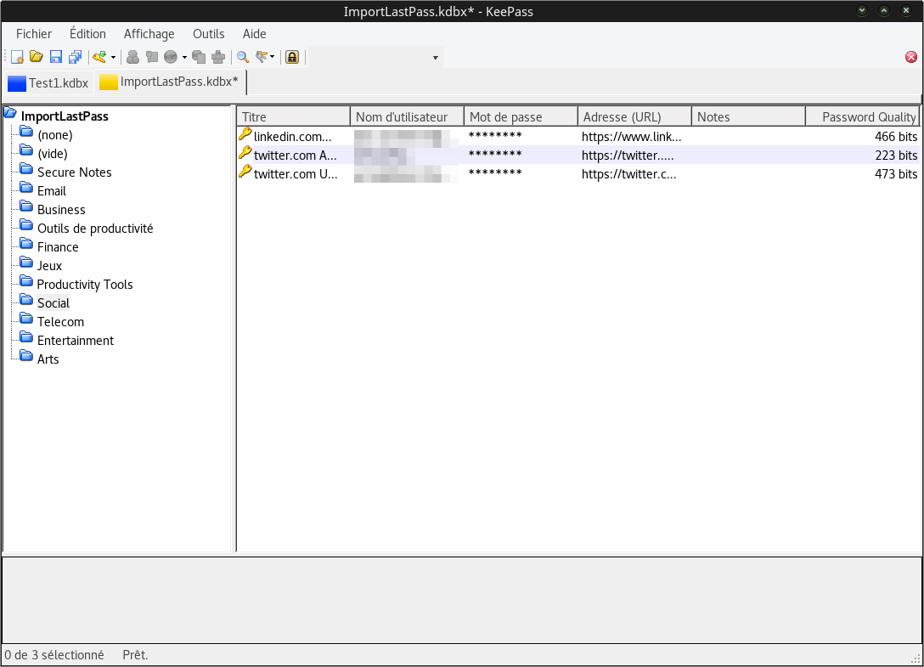The height and width of the screenshot is (667, 924).
Task: Click the Save All databases icon
Action: pos(75,57)
